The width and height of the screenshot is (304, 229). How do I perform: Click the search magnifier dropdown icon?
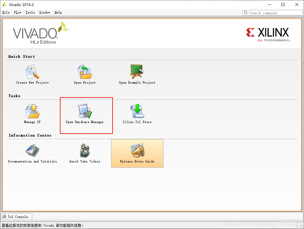(246, 13)
